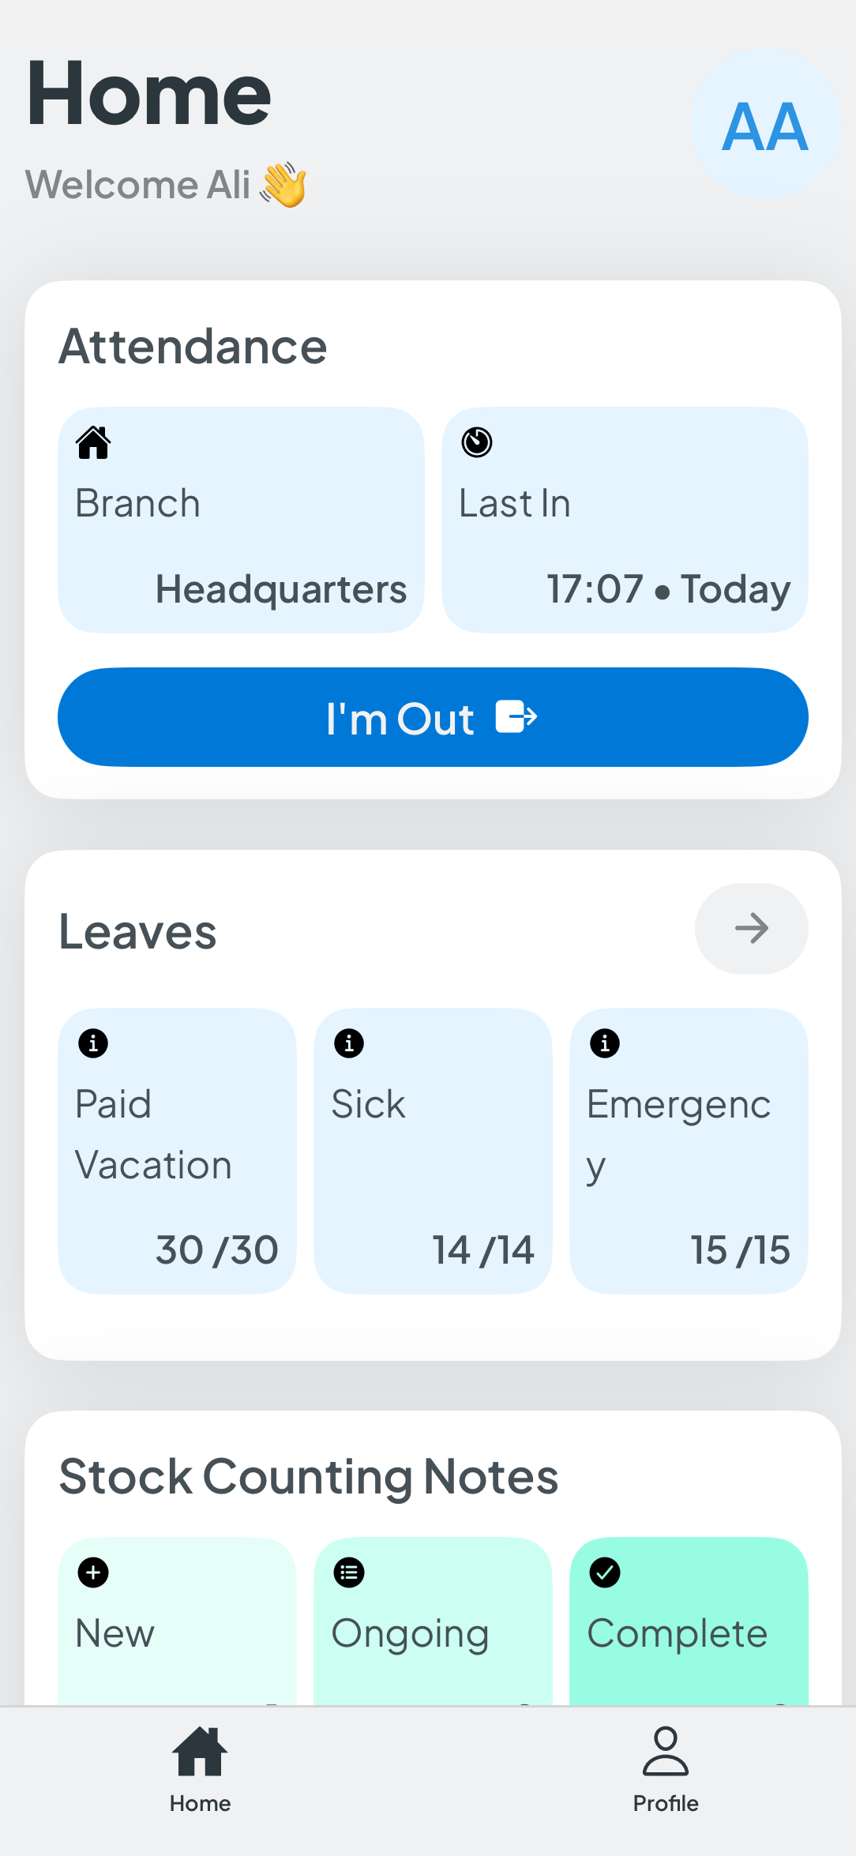
Task: Toggle attendance status with I'm Out
Action: 432,717
